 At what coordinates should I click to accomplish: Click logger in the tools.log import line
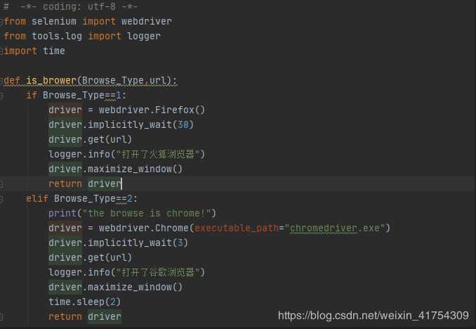[144, 36]
